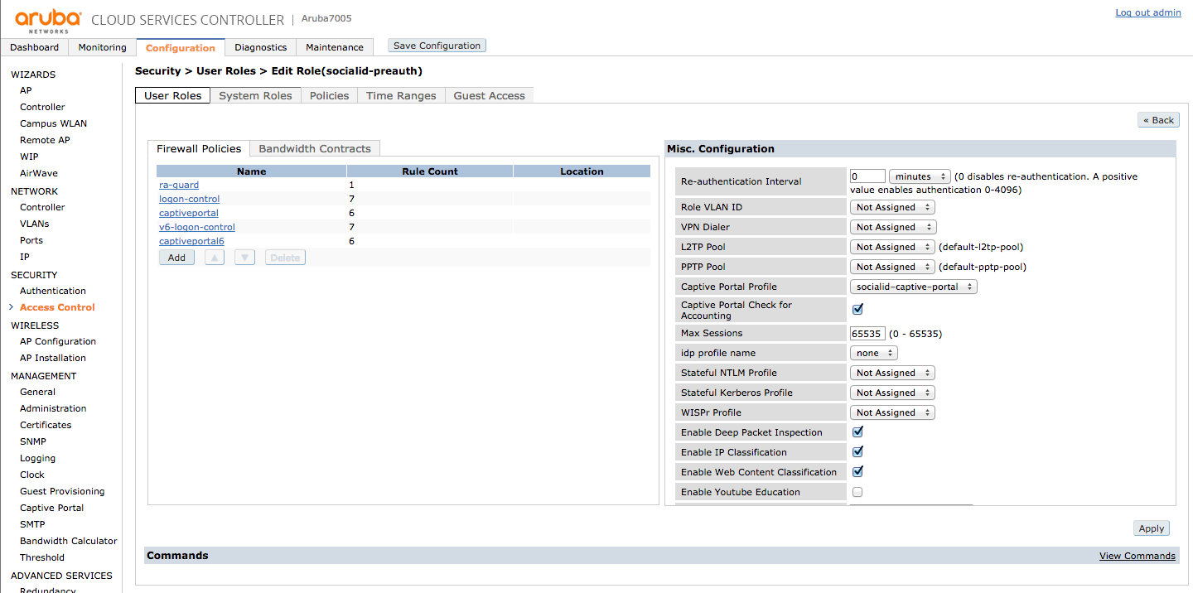
Task: Open the v6-logon-control policy link
Action: click(x=197, y=227)
